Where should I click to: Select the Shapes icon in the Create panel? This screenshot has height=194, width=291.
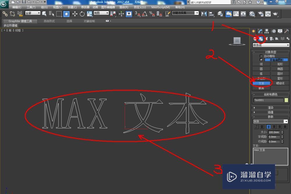click(261, 38)
